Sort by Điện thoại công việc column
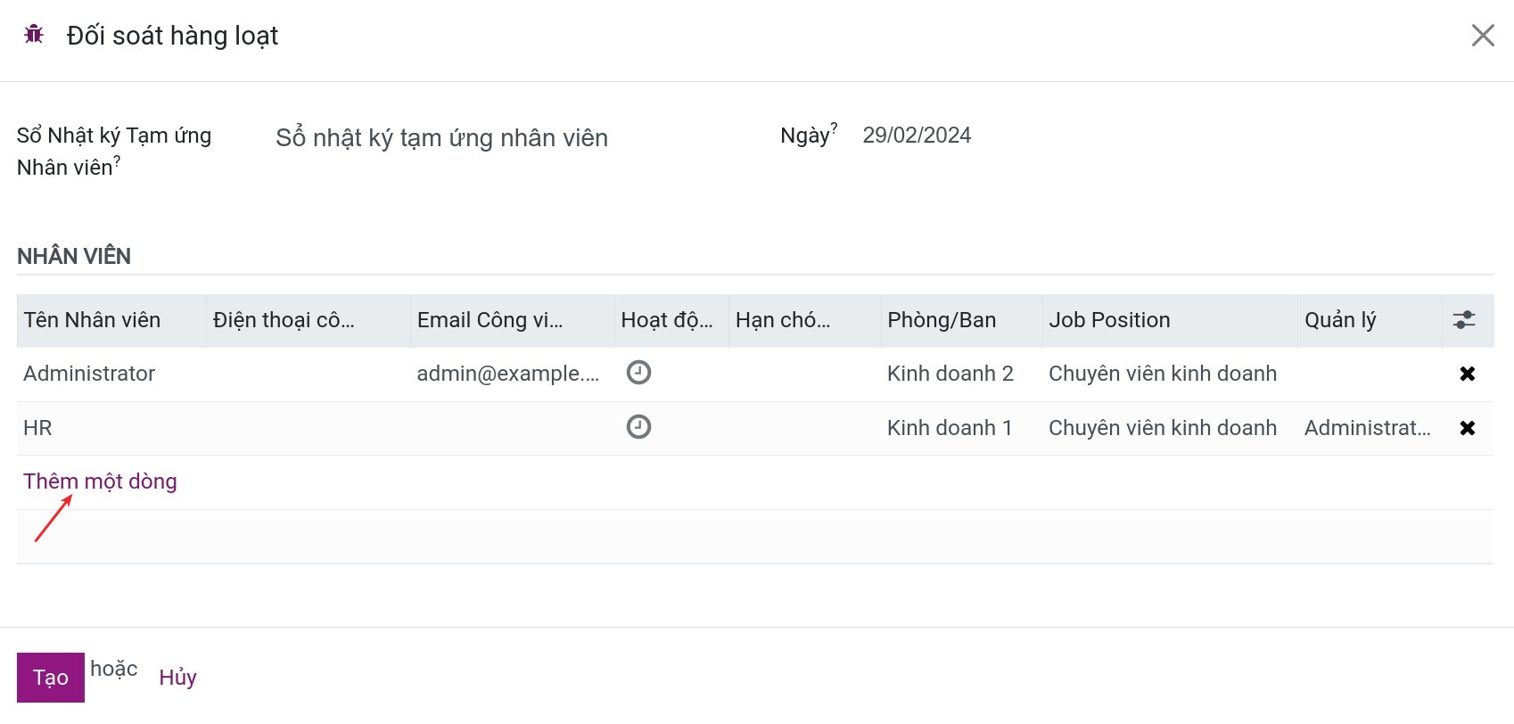The width and height of the screenshot is (1514, 724). [308, 320]
